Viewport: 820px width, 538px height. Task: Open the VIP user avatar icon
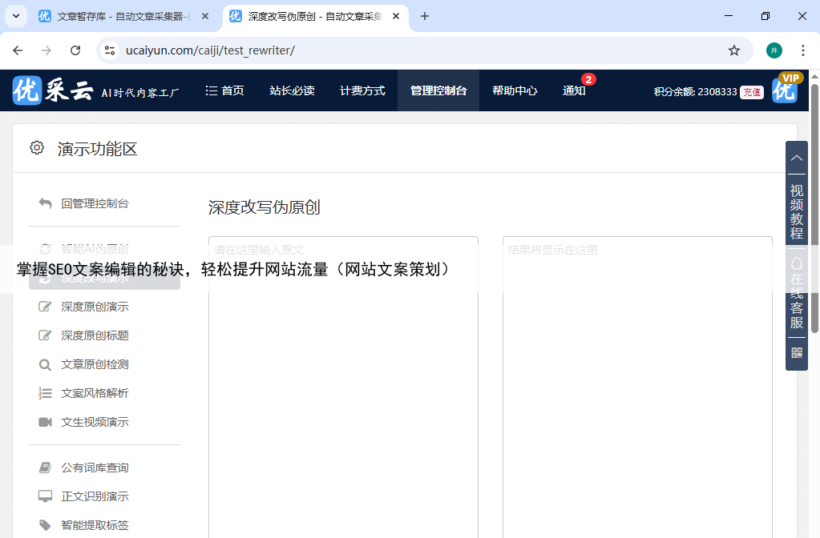(785, 90)
